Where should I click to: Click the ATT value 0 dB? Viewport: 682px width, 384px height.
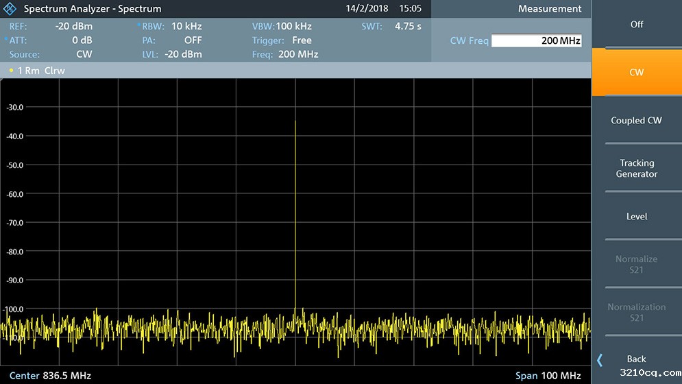tap(82, 40)
